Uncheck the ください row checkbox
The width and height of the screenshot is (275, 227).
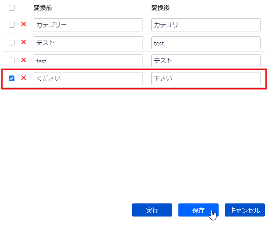pos(12,79)
